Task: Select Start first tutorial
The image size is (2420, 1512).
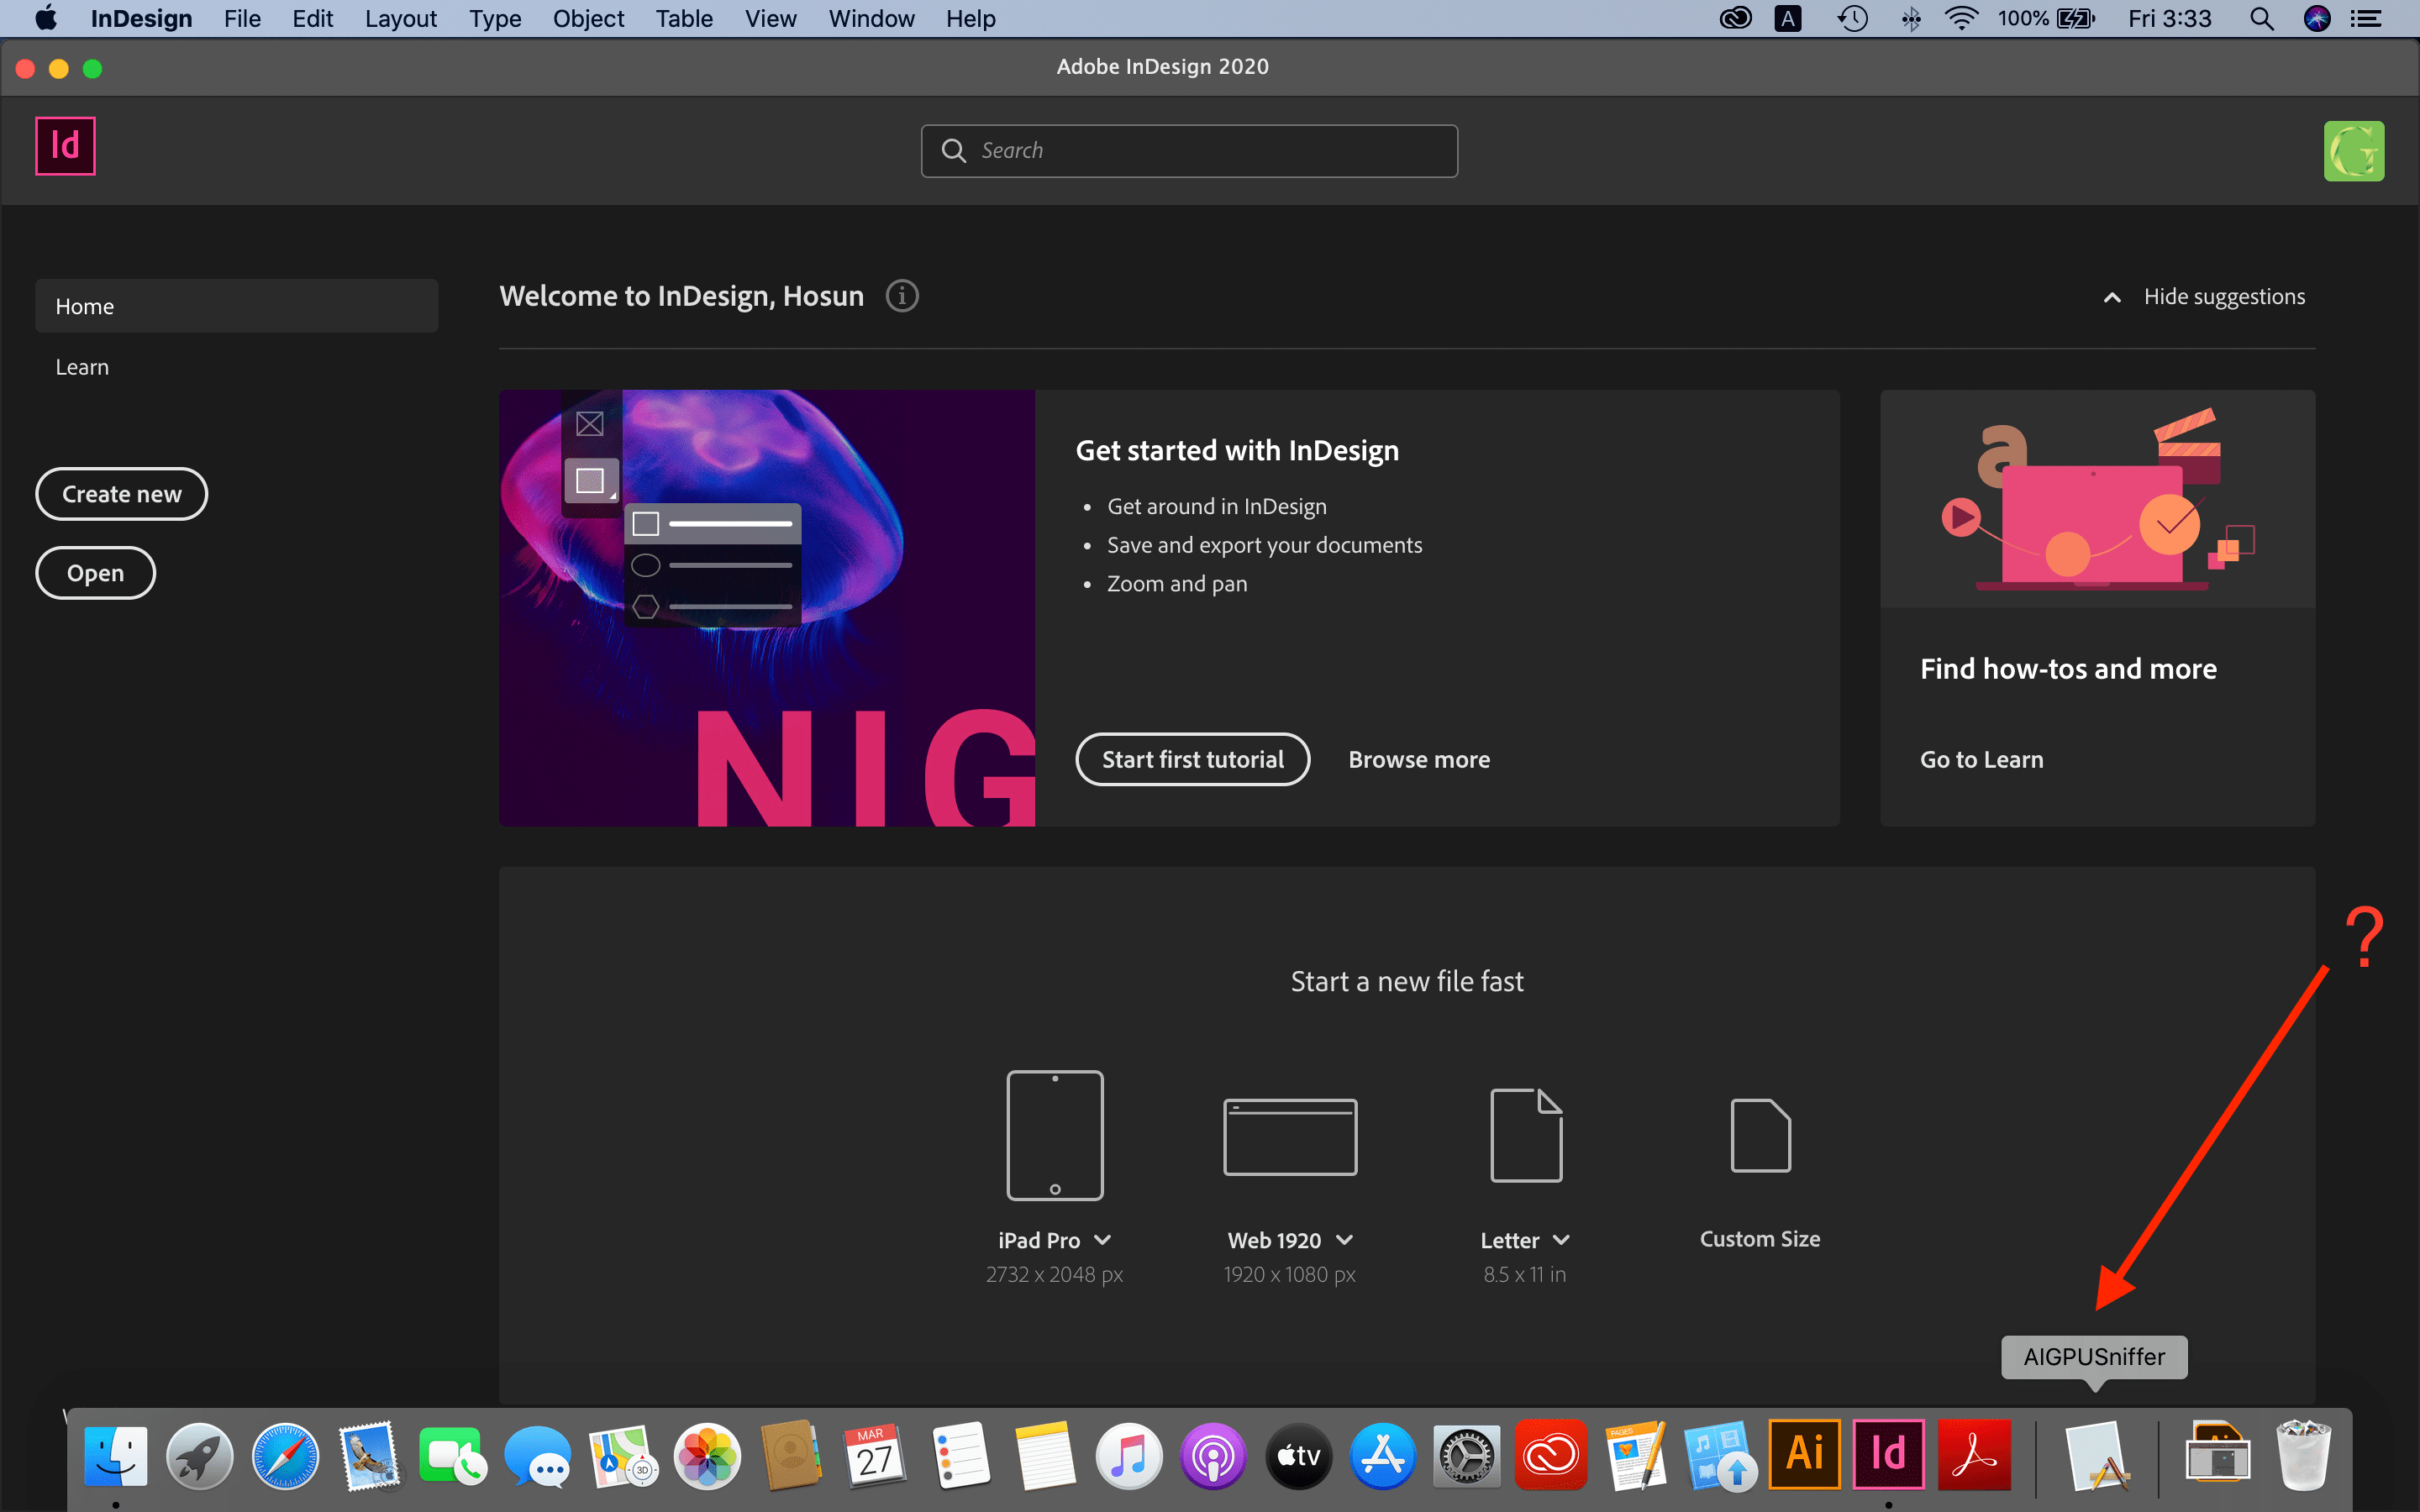Action: 1192,759
